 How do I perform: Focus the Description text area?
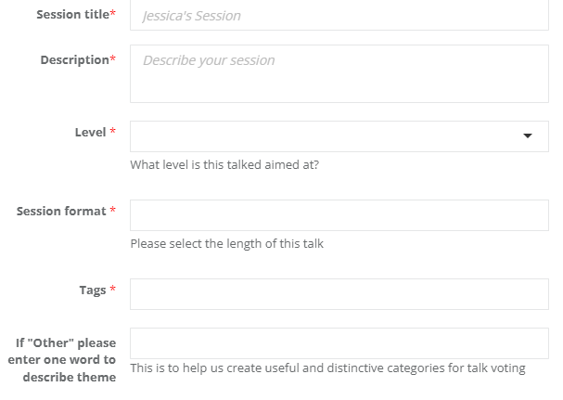[x=339, y=73]
